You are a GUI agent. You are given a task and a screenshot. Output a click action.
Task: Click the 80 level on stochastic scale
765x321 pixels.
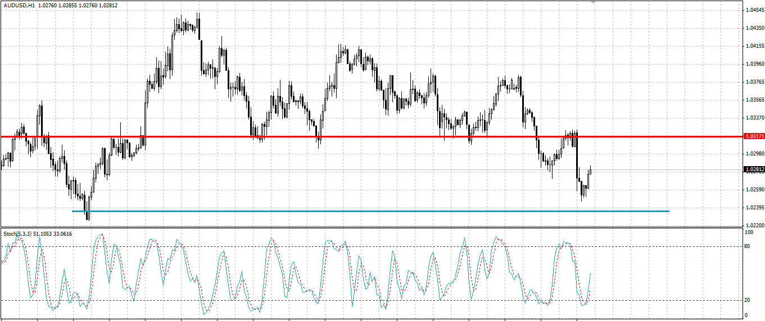tap(748, 246)
